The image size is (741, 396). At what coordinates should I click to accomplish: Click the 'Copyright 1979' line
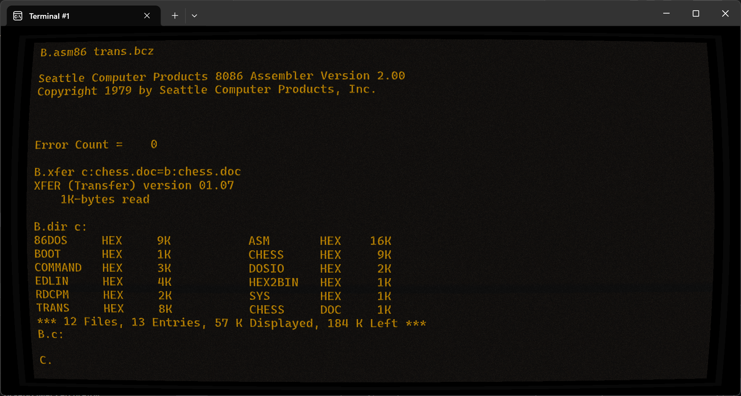206,91
